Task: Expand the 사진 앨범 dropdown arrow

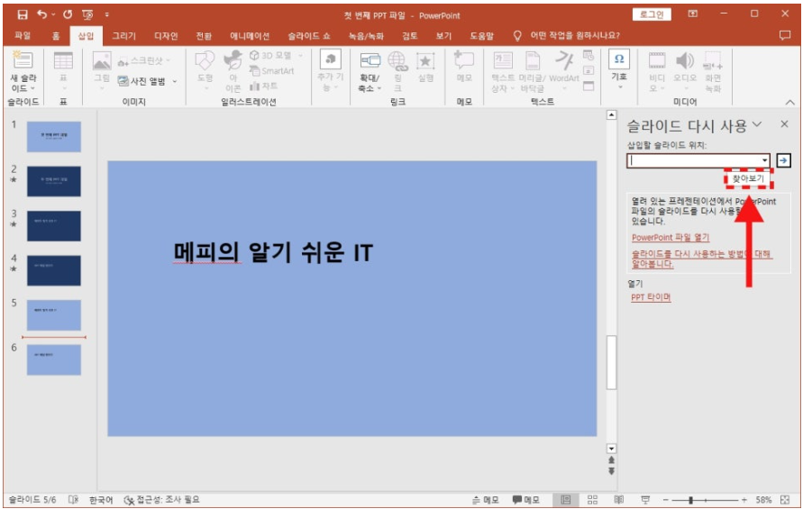Action: pyautogui.click(x=175, y=81)
